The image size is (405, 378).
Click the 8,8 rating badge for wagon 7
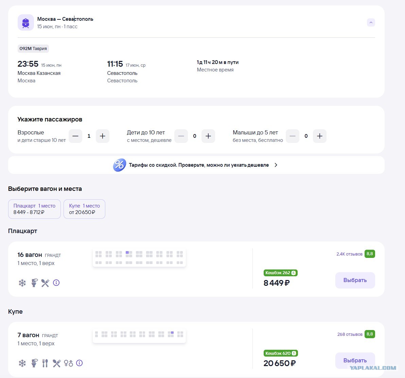coord(370,334)
